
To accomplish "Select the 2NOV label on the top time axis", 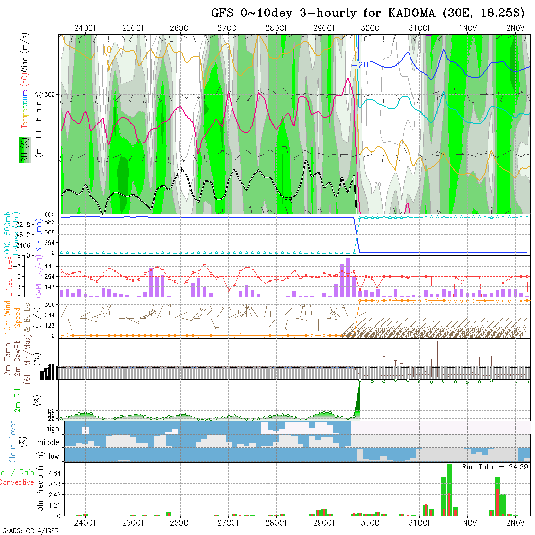I will (515, 28).
